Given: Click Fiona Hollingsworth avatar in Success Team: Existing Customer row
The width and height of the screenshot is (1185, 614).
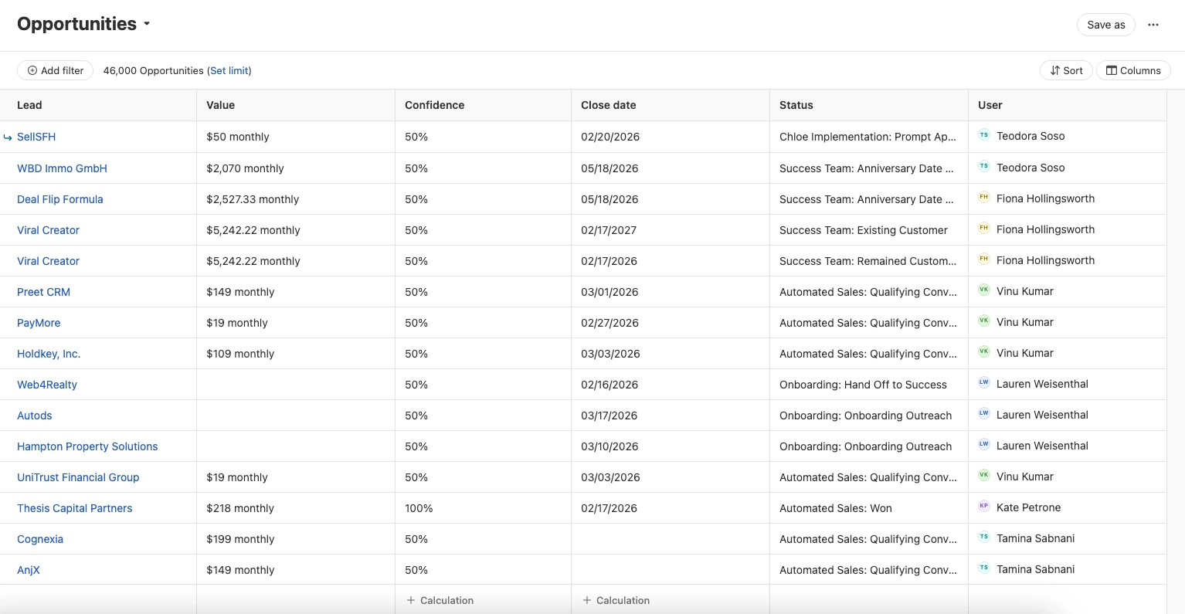Looking at the screenshot, I should (x=984, y=228).
